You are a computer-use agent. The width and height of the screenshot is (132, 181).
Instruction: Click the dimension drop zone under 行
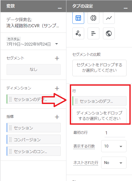click(99, 116)
